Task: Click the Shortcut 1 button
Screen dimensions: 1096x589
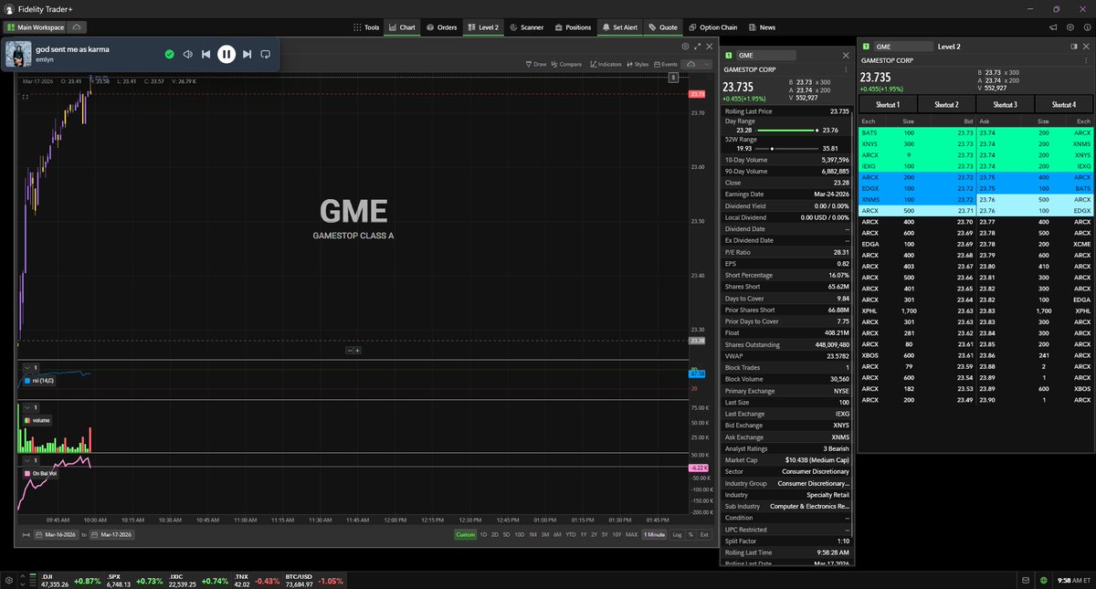Action: point(887,105)
